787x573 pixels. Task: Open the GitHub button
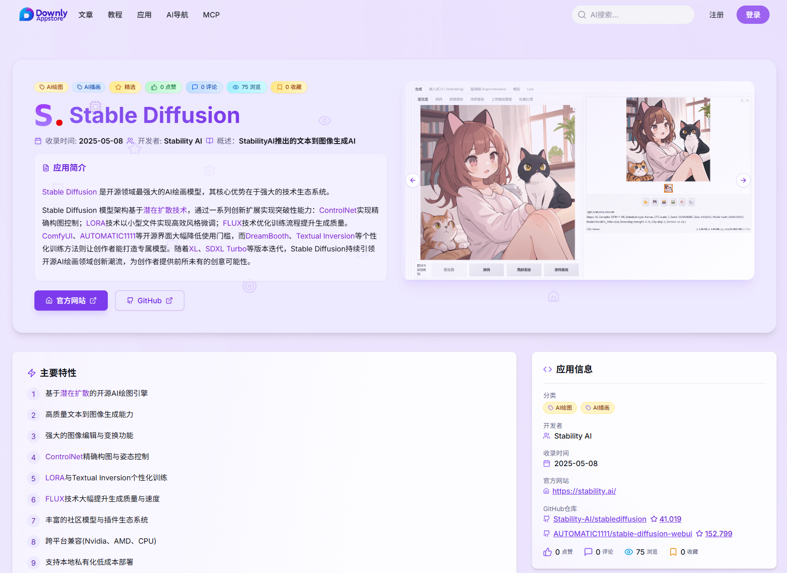(x=150, y=300)
